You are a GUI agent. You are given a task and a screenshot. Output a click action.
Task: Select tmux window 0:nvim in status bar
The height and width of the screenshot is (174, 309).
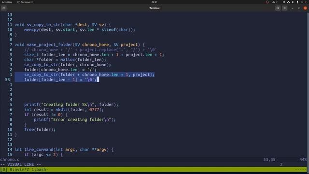[20, 170]
